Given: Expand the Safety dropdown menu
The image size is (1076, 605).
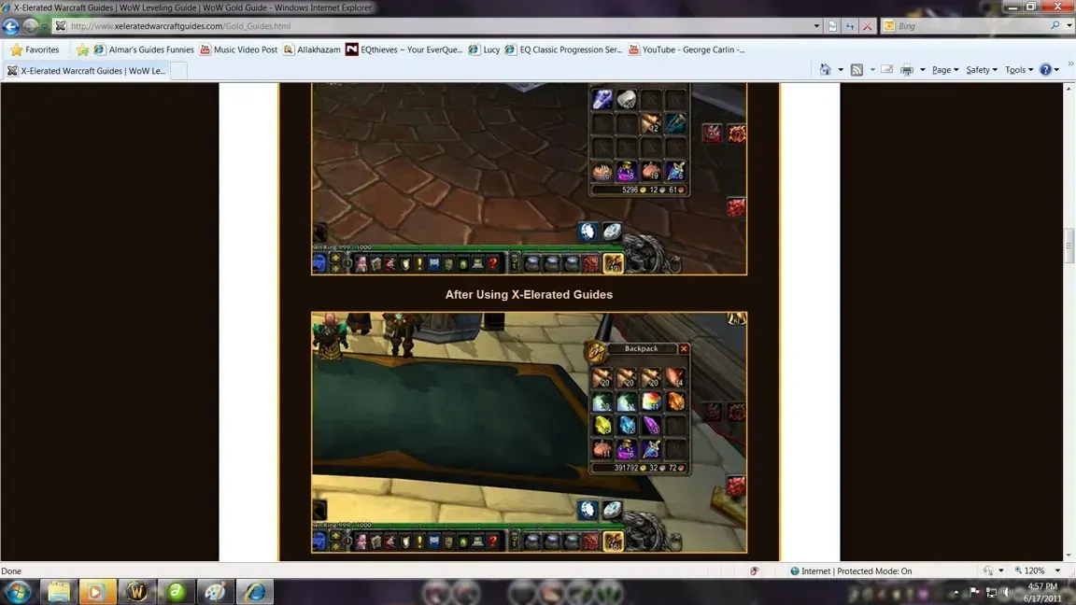Looking at the screenshot, I should (x=981, y=70).
